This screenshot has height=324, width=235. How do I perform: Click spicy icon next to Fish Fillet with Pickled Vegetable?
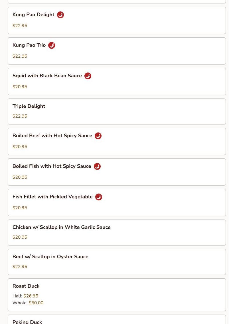tap(99, 197)
